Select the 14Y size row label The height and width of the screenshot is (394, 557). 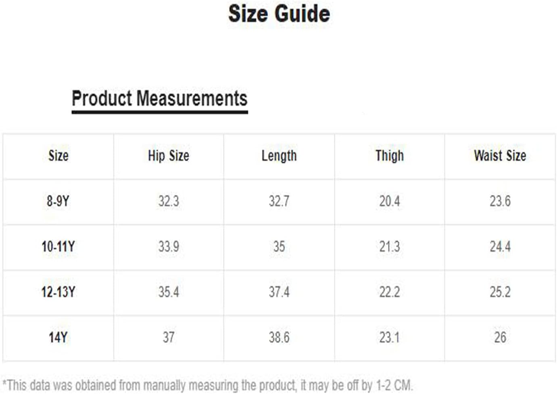coord(58,338)
